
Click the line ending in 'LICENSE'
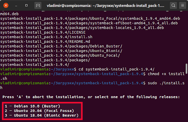pyautogui.click(x=43, y=32)
